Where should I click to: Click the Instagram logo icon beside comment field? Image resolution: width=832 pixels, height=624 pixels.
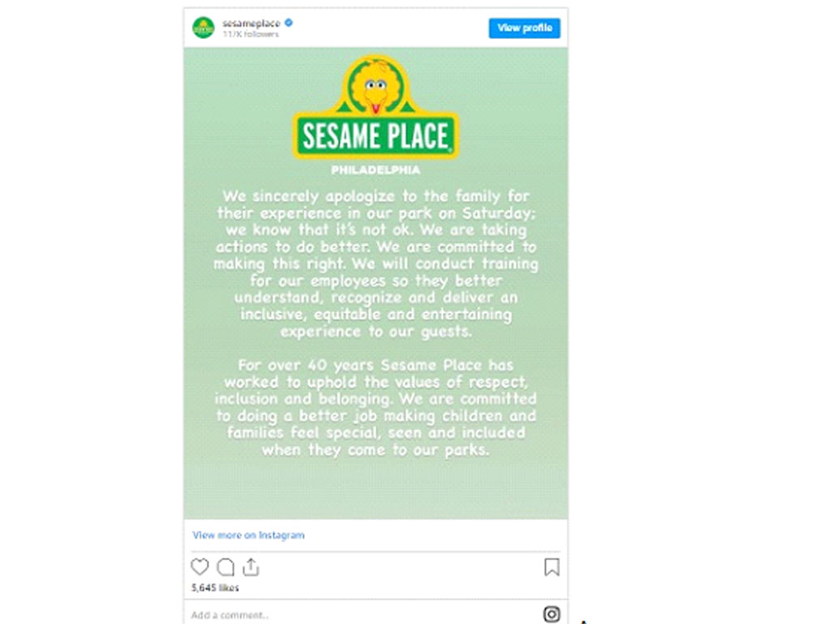552,614
